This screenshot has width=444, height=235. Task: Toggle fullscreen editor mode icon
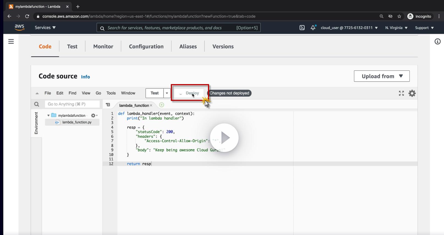401,93
